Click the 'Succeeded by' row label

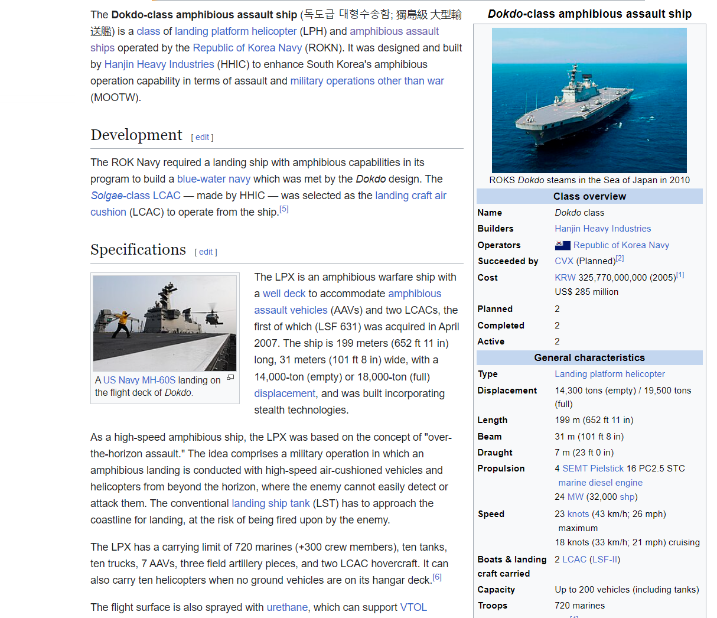[508, 261]
